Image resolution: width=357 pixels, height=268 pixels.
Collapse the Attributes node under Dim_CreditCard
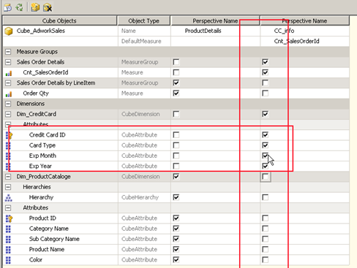coord(8,125)
